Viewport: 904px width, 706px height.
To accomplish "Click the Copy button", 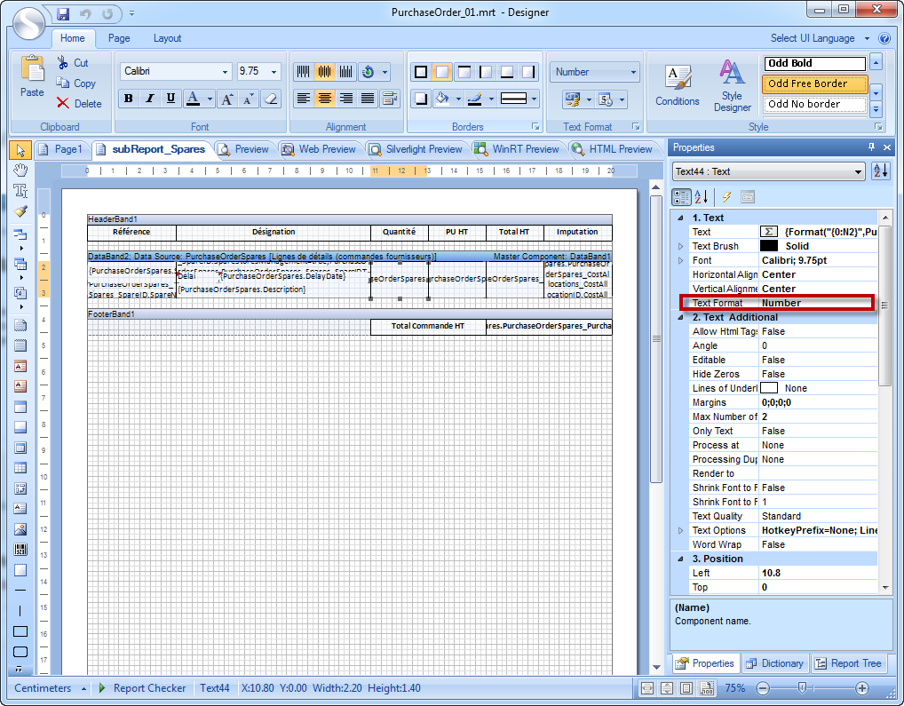I will point(76,83).
